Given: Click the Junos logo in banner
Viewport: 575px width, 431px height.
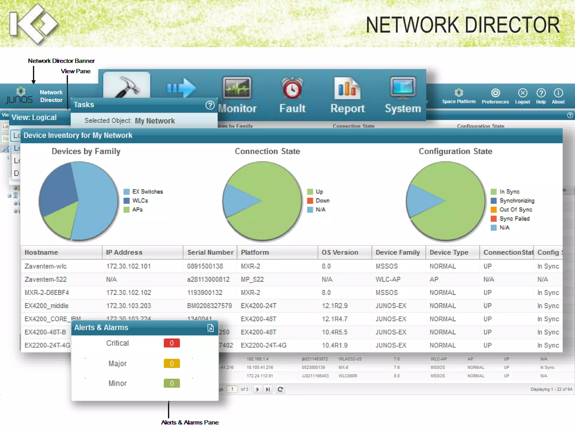Looking at the screenshot, I should click(x=19, y=96).
